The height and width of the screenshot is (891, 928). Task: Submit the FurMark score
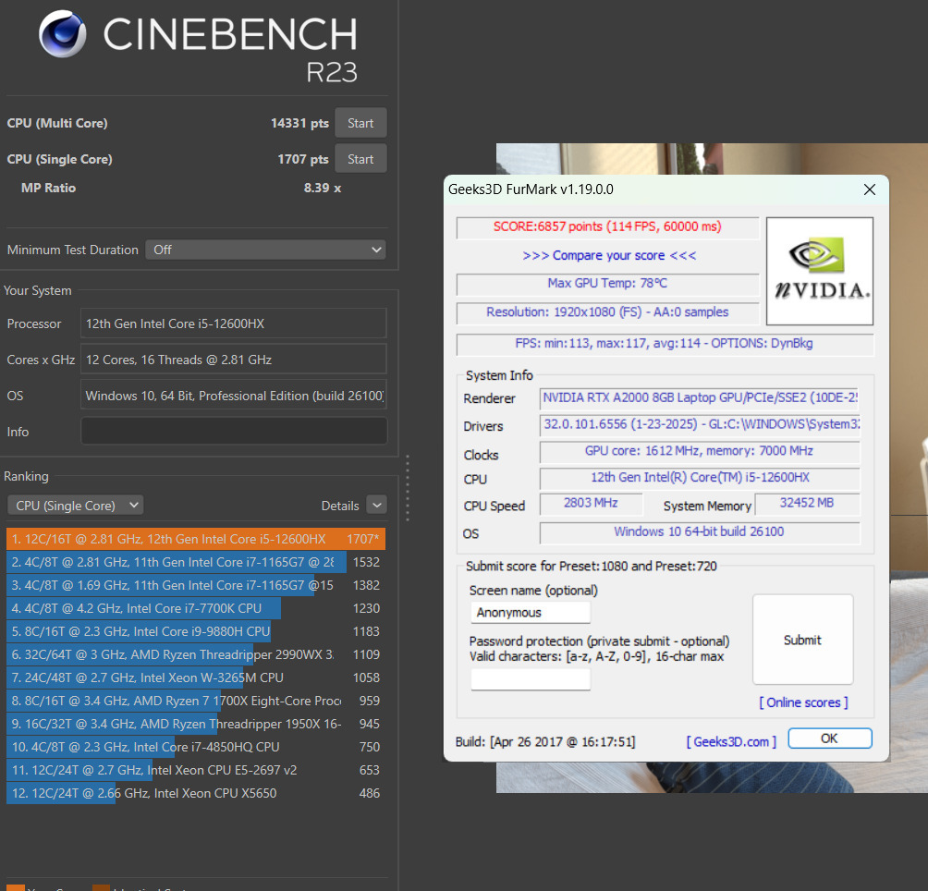click(x=802, y=640)
